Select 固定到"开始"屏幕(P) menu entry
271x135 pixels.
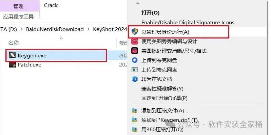coord(164,98)
